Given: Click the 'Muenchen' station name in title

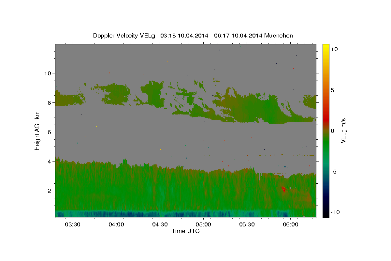Looking at the screenshot, I should 279,36.
